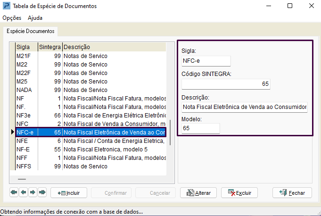The image size is (321, 216).
Task: Click the Incluir button
Action: (x=69, y=193)
